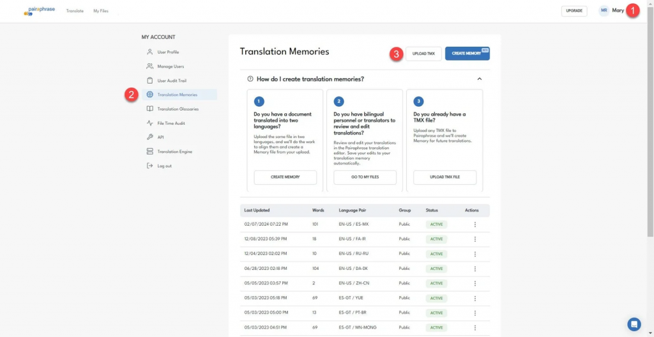654x337 pixels.
Task: Click the User Profile person icon
Action: pos(149,52)
